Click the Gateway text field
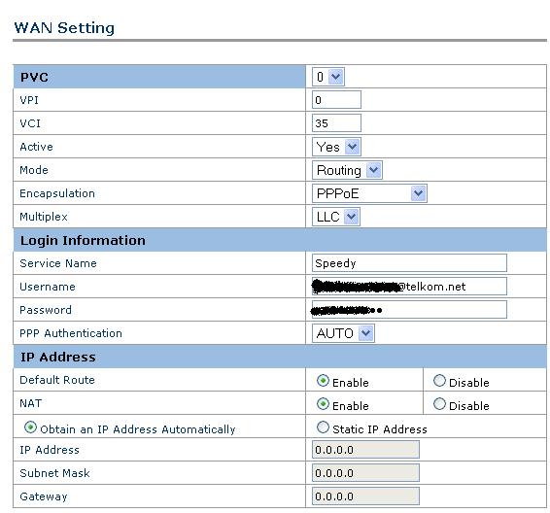Viewport: 550px width, 513px height. pos(365,496)
